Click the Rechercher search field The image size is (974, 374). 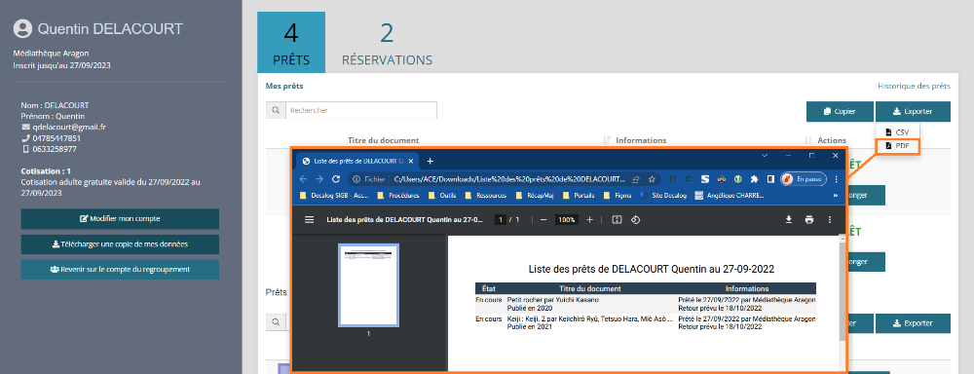click(361, 110)
